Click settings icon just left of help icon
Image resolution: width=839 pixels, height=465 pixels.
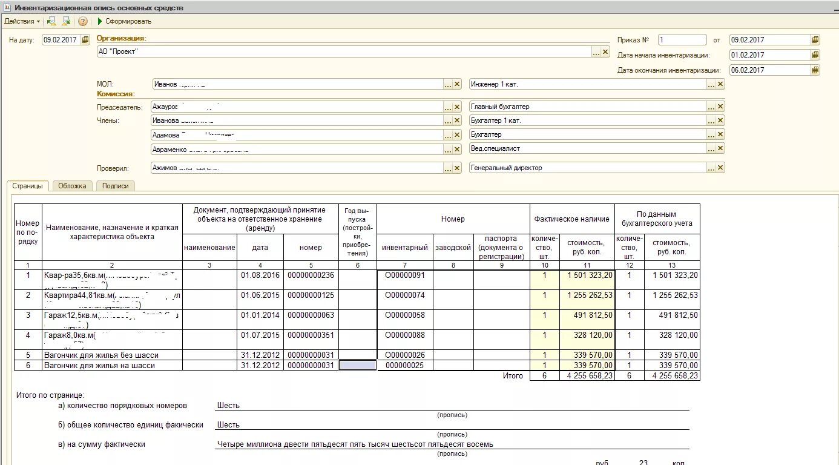pos(67,21)
